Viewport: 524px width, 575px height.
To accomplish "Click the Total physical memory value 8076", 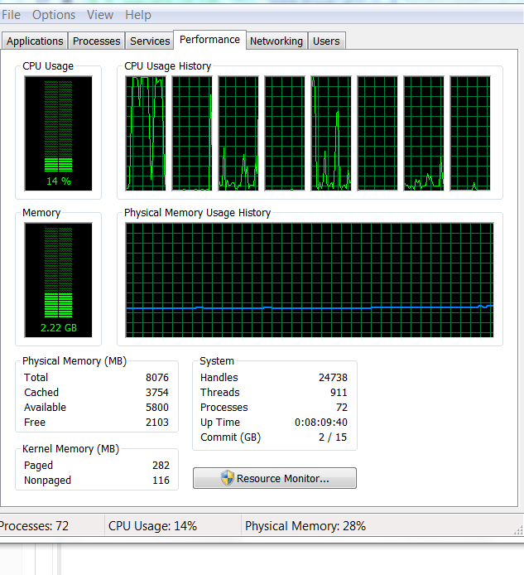I will point(157,378).
